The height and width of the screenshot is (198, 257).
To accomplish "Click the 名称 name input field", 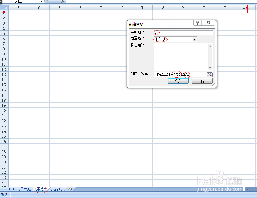I will (x=183, y=33).
